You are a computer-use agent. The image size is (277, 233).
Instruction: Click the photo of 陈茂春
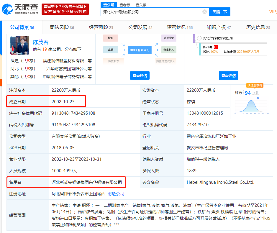tap(19, 45)
